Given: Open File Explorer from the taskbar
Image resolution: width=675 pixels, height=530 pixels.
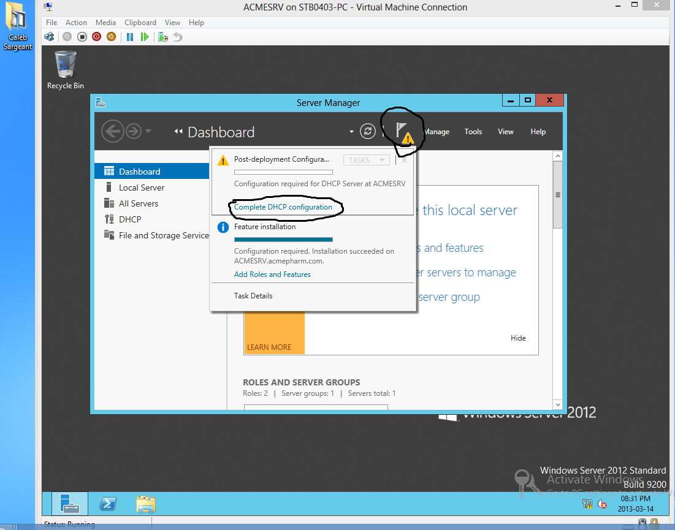Looking at the screenshot, I should click(x=146, y=504).
